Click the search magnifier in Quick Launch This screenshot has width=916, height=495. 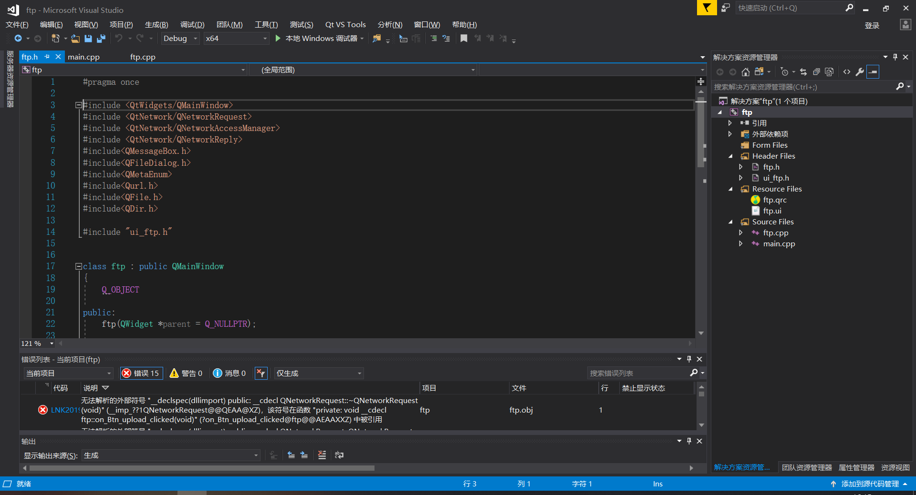coord(849,8)
